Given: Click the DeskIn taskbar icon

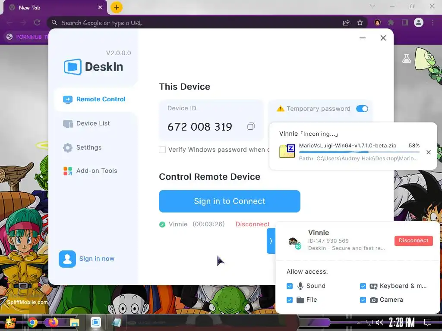Looking at the screenshot, I should [x=95, y=322].
